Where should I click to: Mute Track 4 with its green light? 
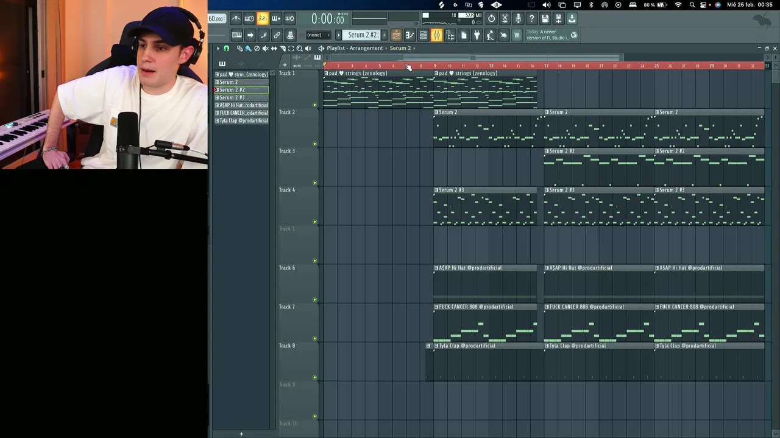[315, 221]
